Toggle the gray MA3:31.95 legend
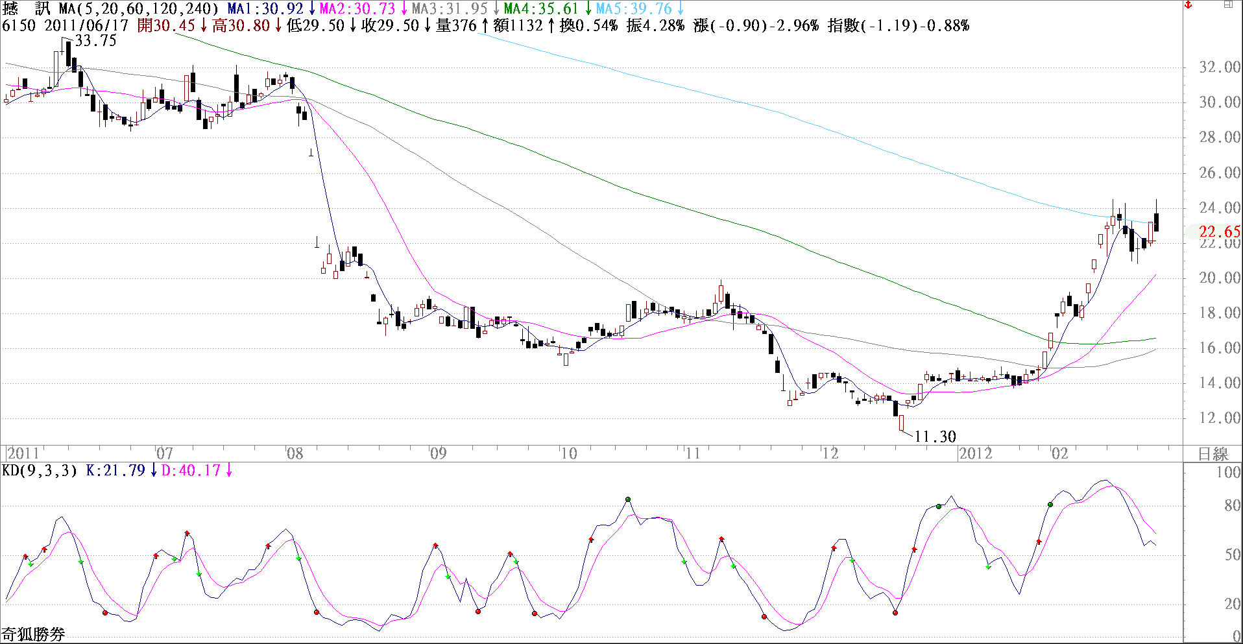Image resolution: width=1243 pixels, height=644 pixels. coord(450,8)
